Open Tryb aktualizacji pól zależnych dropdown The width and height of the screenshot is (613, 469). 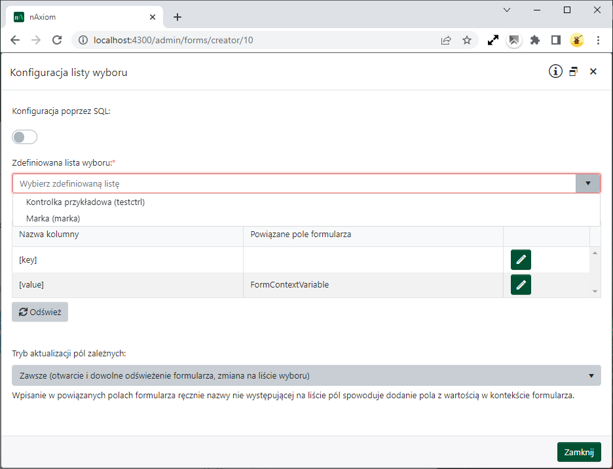(306, 375)
